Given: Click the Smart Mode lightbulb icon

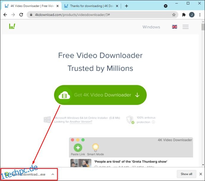Looking at the screenshot, I should (x=96, y=148).
